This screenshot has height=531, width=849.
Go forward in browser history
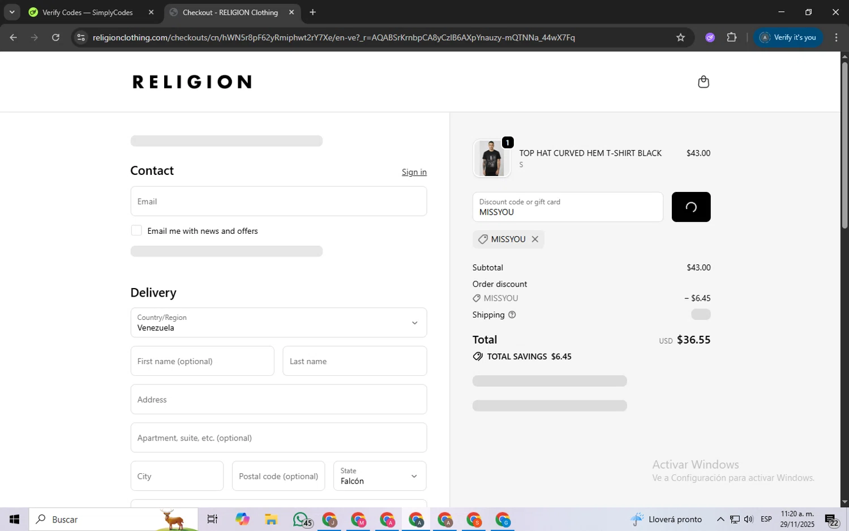(x=35, y=37)
